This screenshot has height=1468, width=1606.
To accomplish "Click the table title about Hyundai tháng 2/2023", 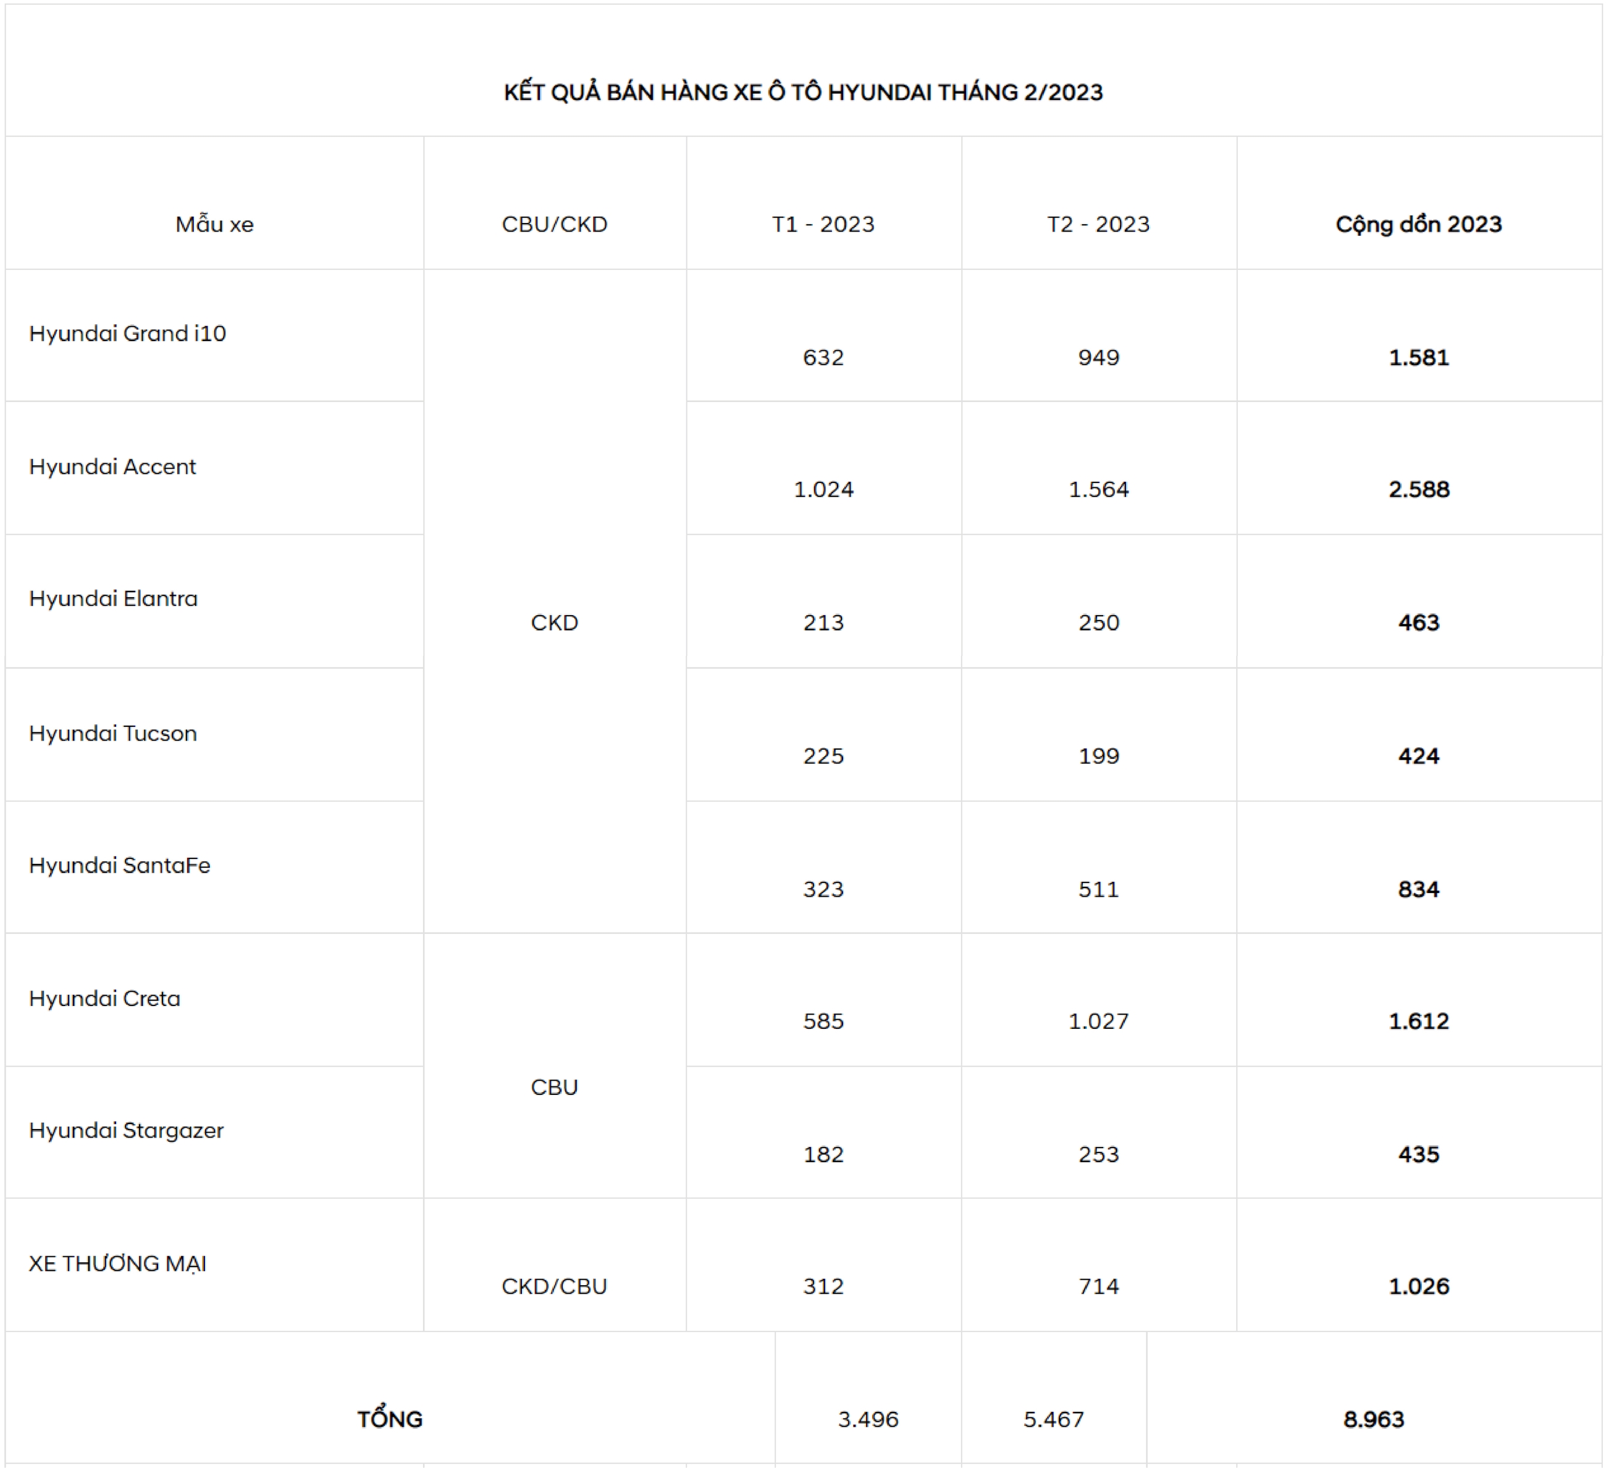I will tap(803, 93).
